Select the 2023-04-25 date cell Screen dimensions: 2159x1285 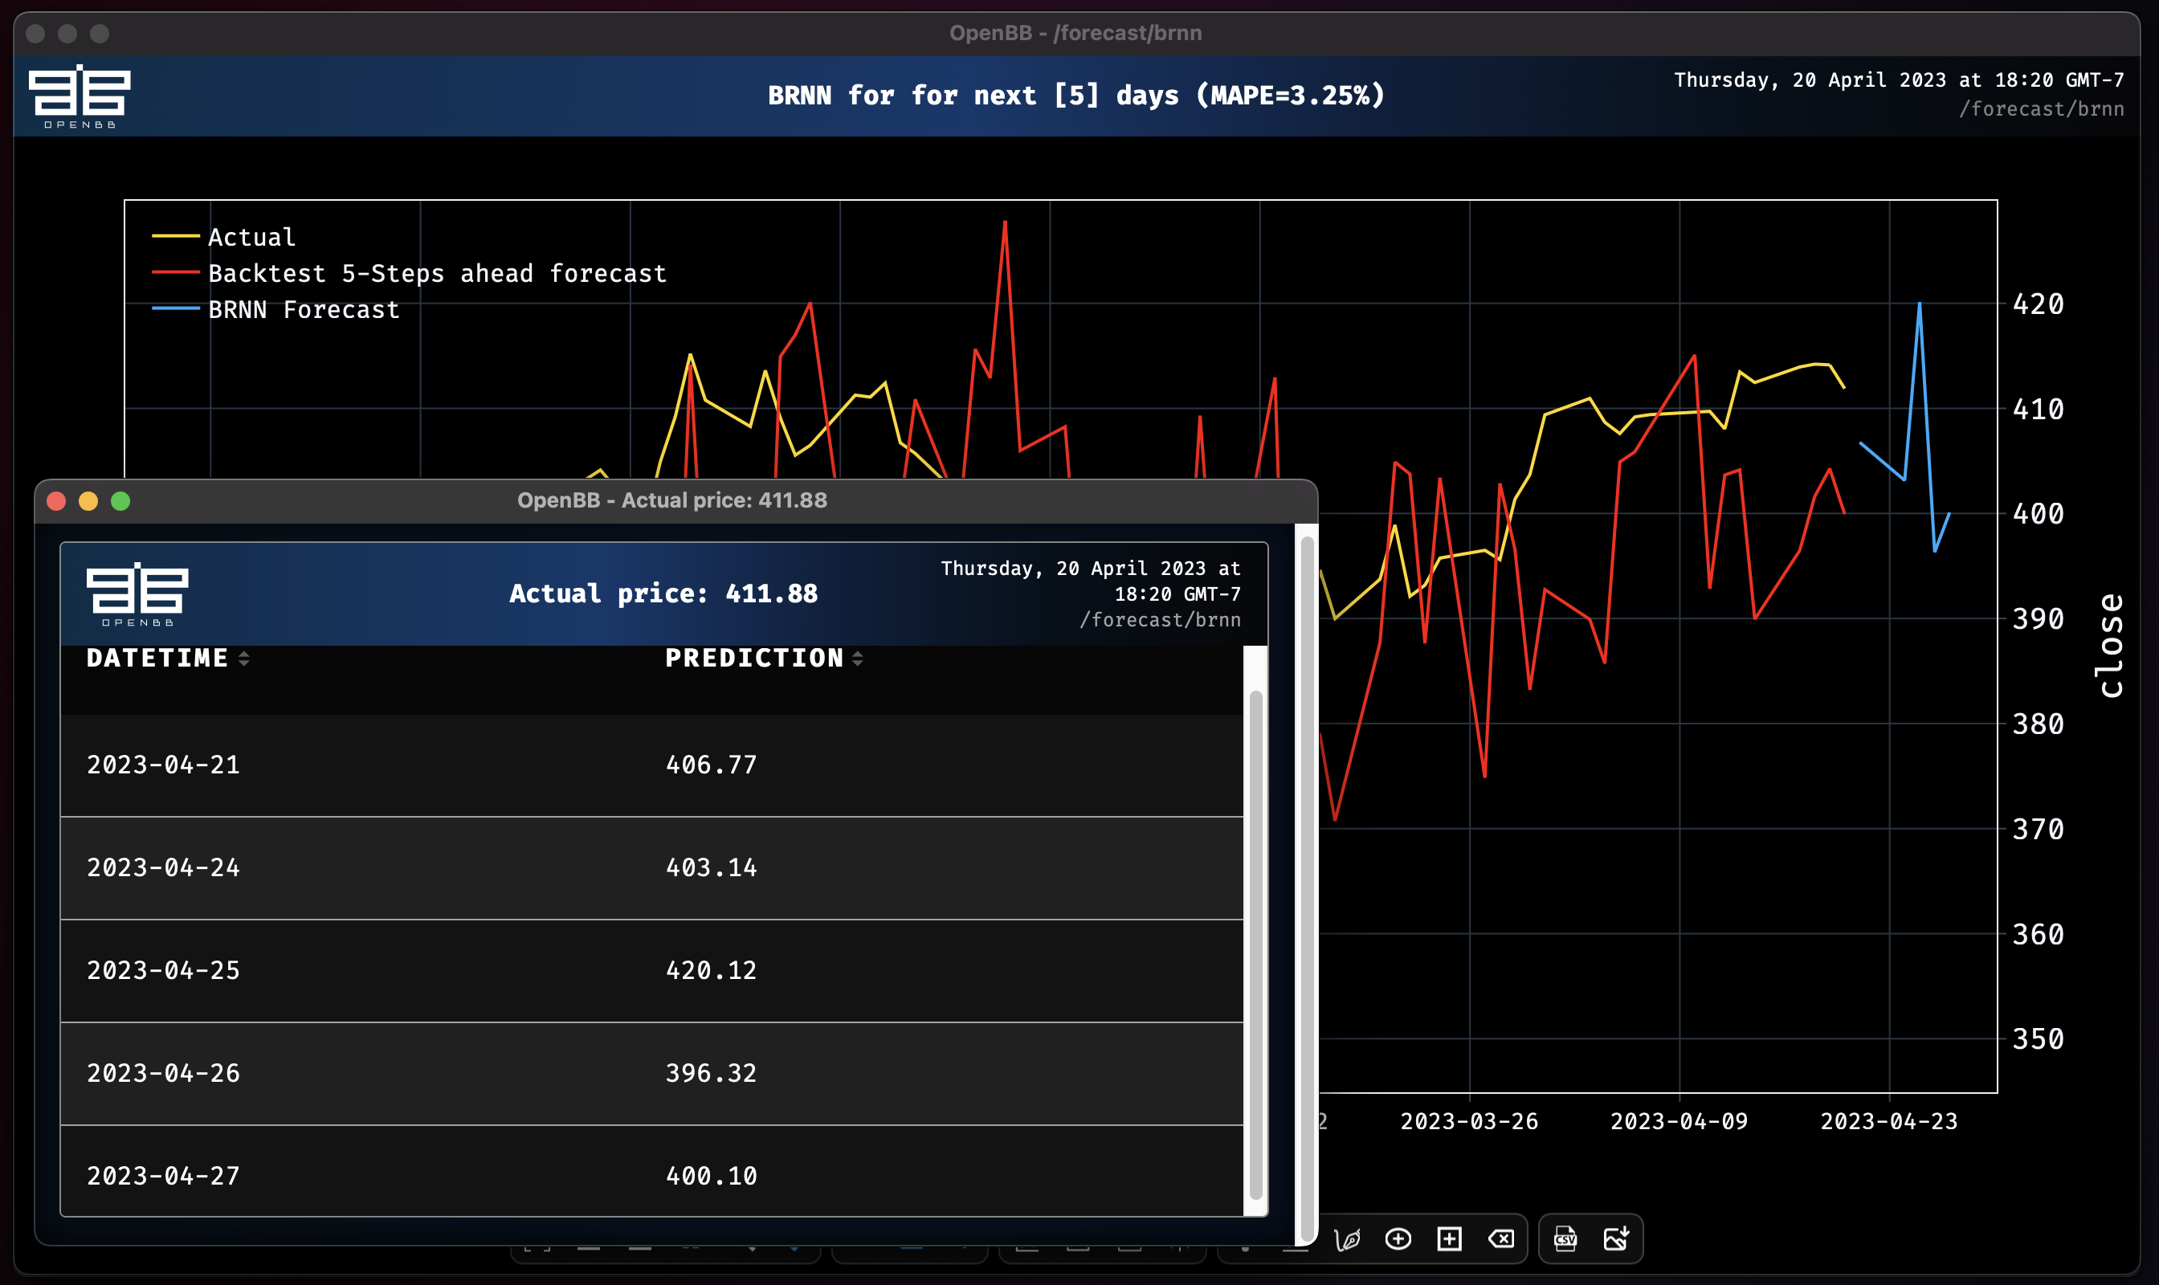(163, 970)
